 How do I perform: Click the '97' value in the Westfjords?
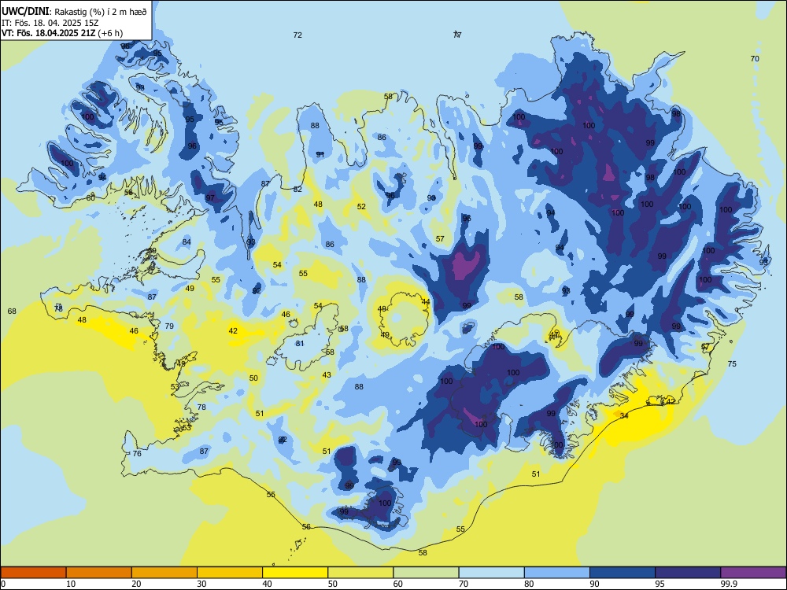coord(210,198)
